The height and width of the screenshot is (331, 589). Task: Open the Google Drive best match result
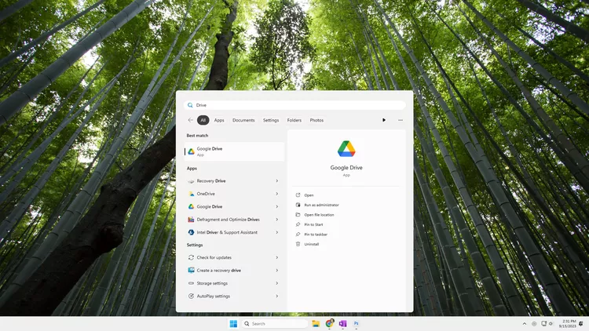point(234,151)
